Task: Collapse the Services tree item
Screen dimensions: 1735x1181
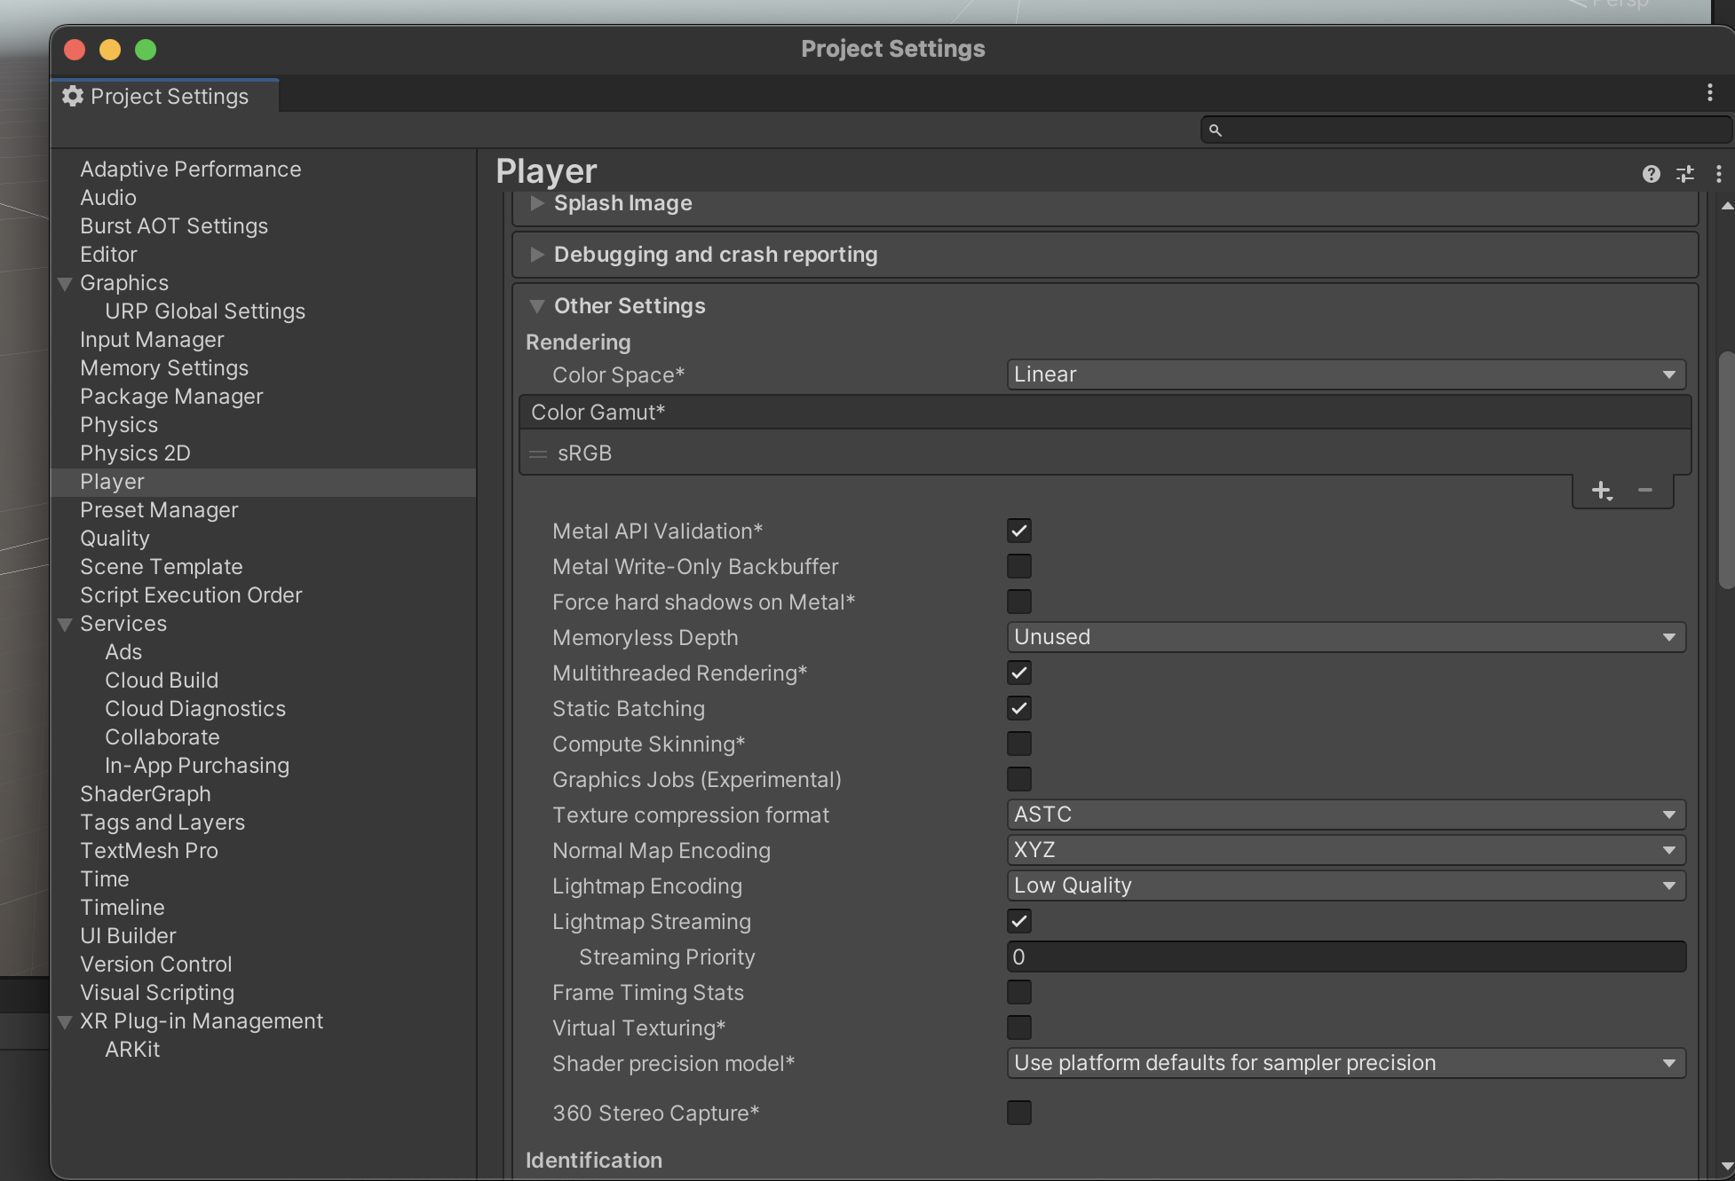Action: [65, 625]
